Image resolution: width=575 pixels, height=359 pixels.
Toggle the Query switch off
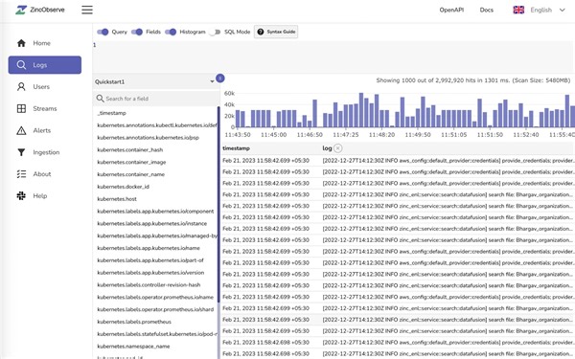click(103, 32)
